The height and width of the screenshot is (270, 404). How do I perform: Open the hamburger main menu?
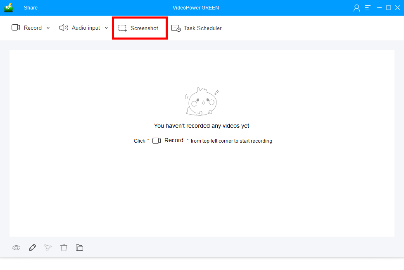[367, 7]
